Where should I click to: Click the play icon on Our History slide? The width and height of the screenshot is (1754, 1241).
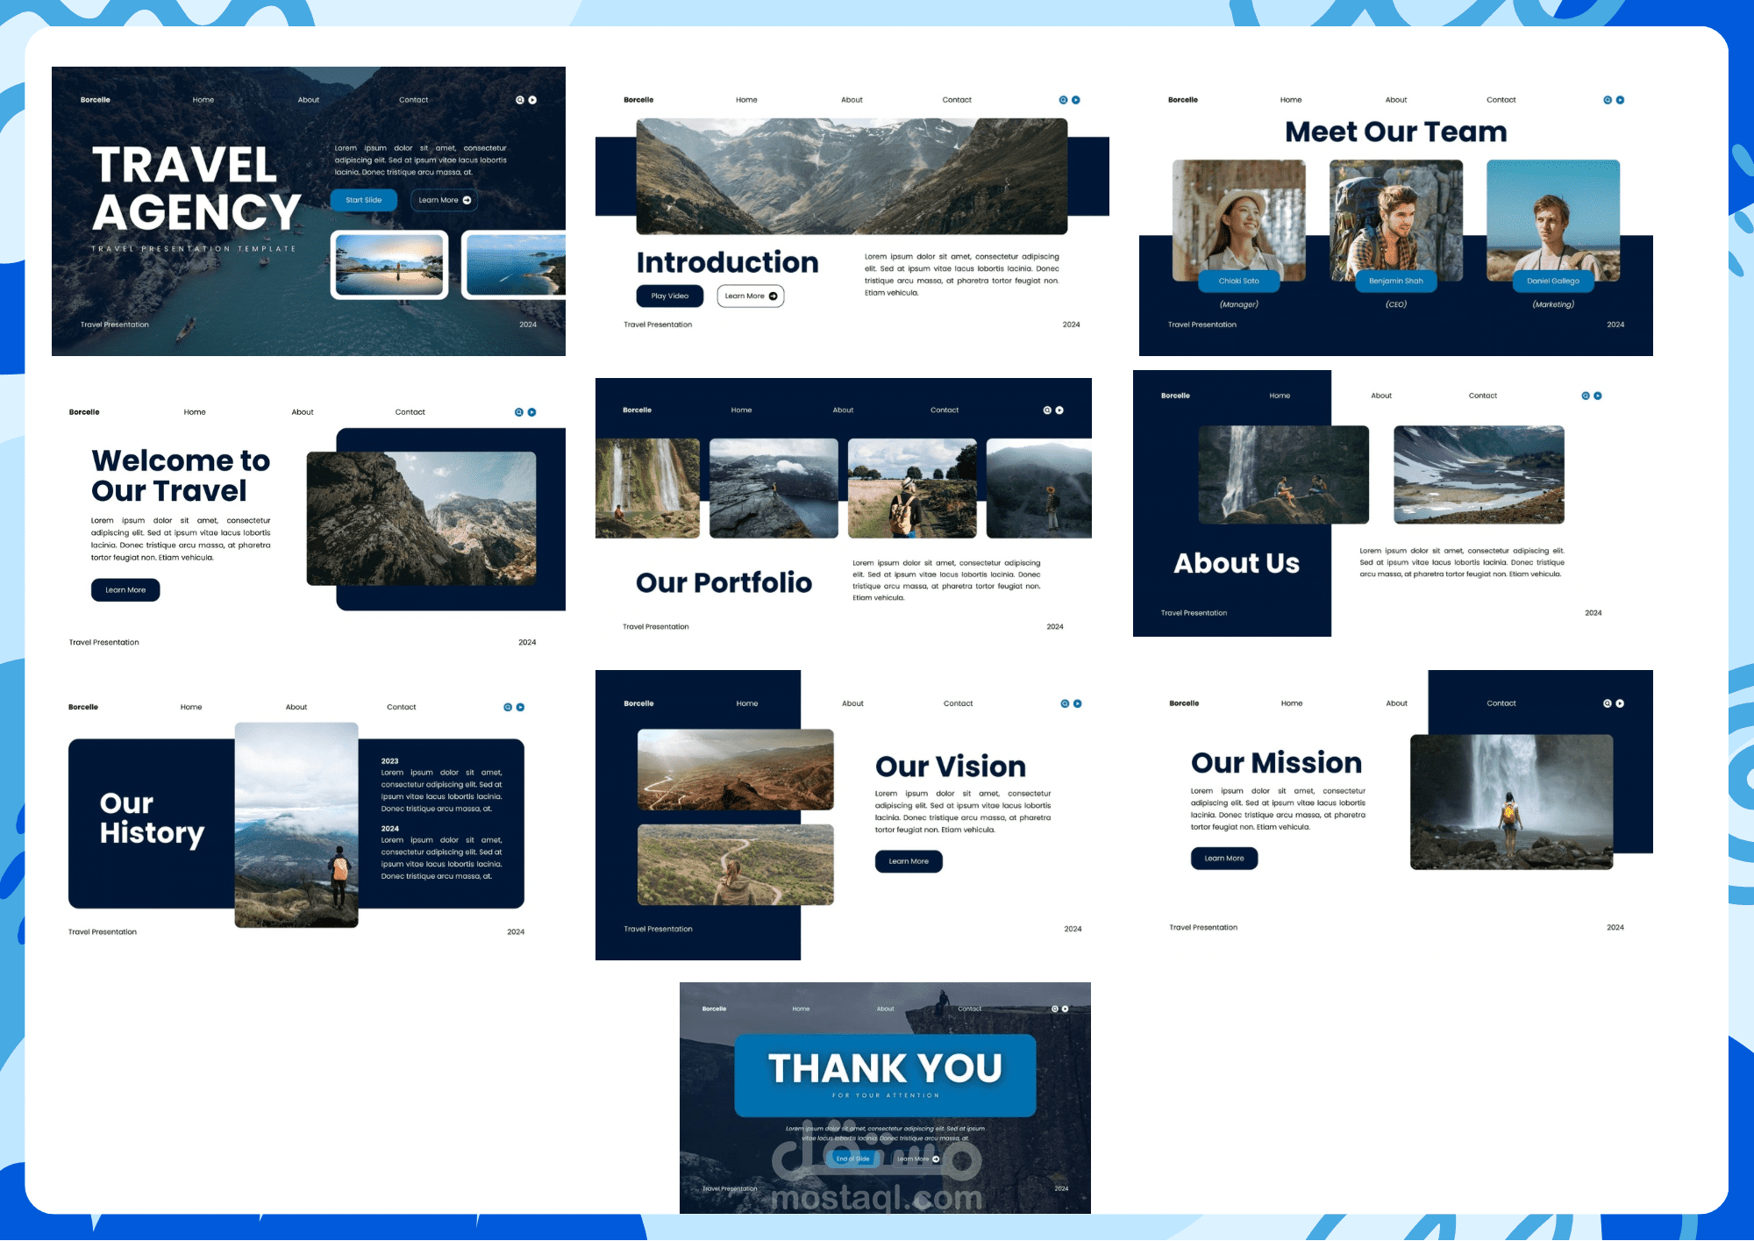[x=520, y=707]
